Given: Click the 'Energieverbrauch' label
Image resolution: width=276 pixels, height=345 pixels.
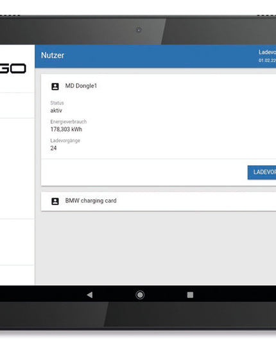Looking at the screenshot, I should click(68, 121).
